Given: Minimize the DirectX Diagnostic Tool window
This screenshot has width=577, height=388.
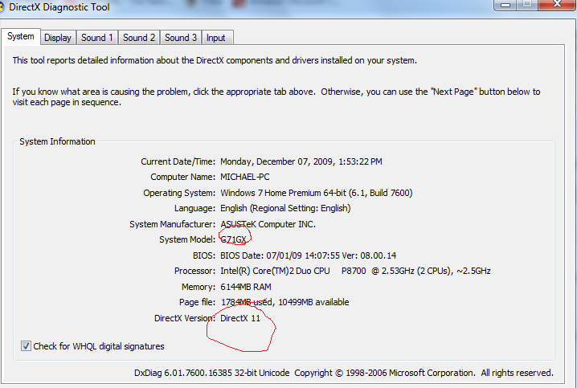Looking at the screenshot, I should [x=505, y=4].
